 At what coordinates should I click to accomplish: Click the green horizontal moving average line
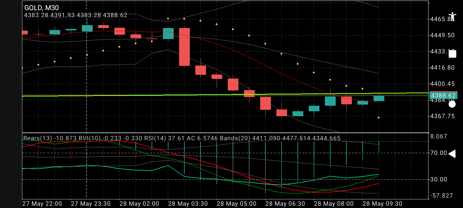pyautogui.click(x=225, y=94)
